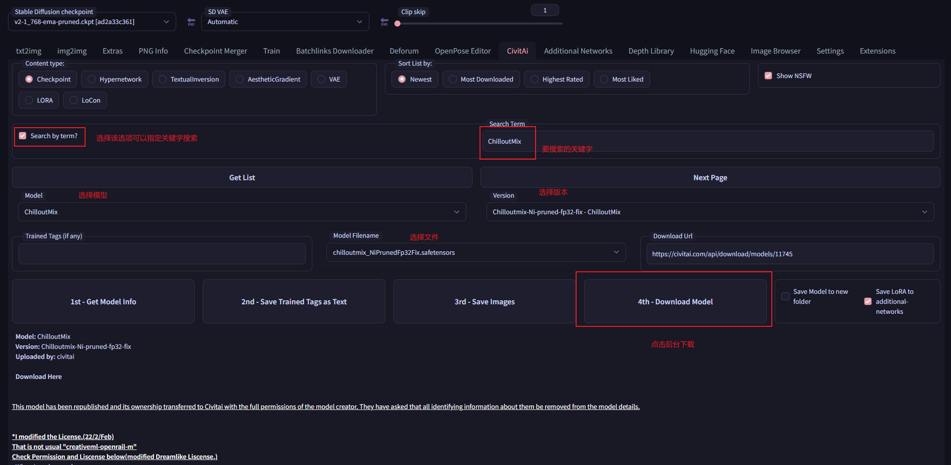Switch to the txt2img tab
The image size is (951, 465).
[29, 51]
